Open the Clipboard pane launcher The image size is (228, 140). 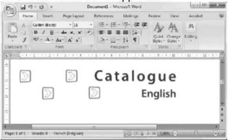tap(26, 46)
